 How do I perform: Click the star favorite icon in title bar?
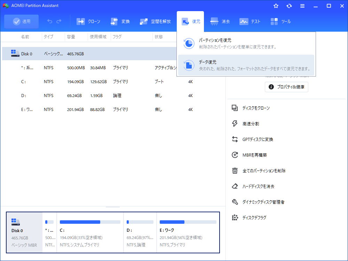pos(276,6)
